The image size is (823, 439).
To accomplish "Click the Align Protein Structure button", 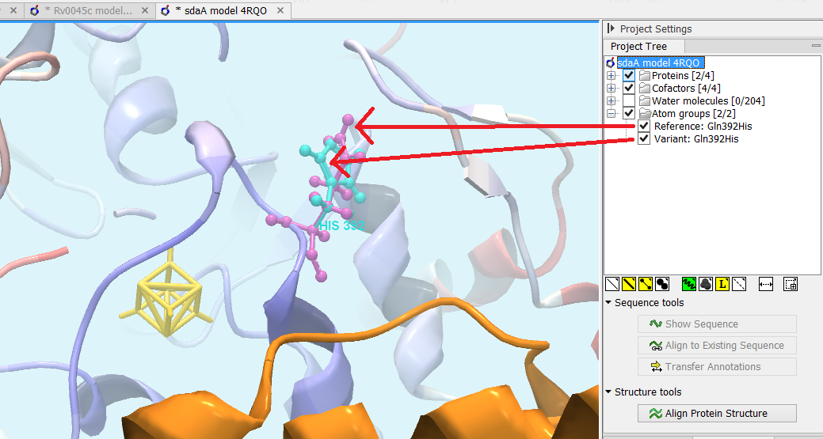I will click(716, 413).
